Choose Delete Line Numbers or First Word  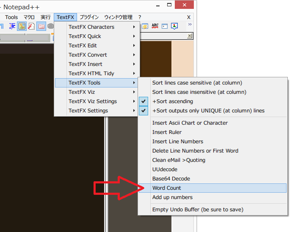[x=212, y=151]
